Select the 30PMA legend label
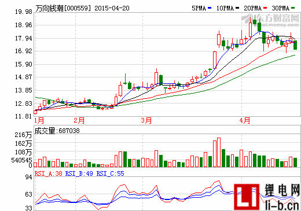 [281, 8]
